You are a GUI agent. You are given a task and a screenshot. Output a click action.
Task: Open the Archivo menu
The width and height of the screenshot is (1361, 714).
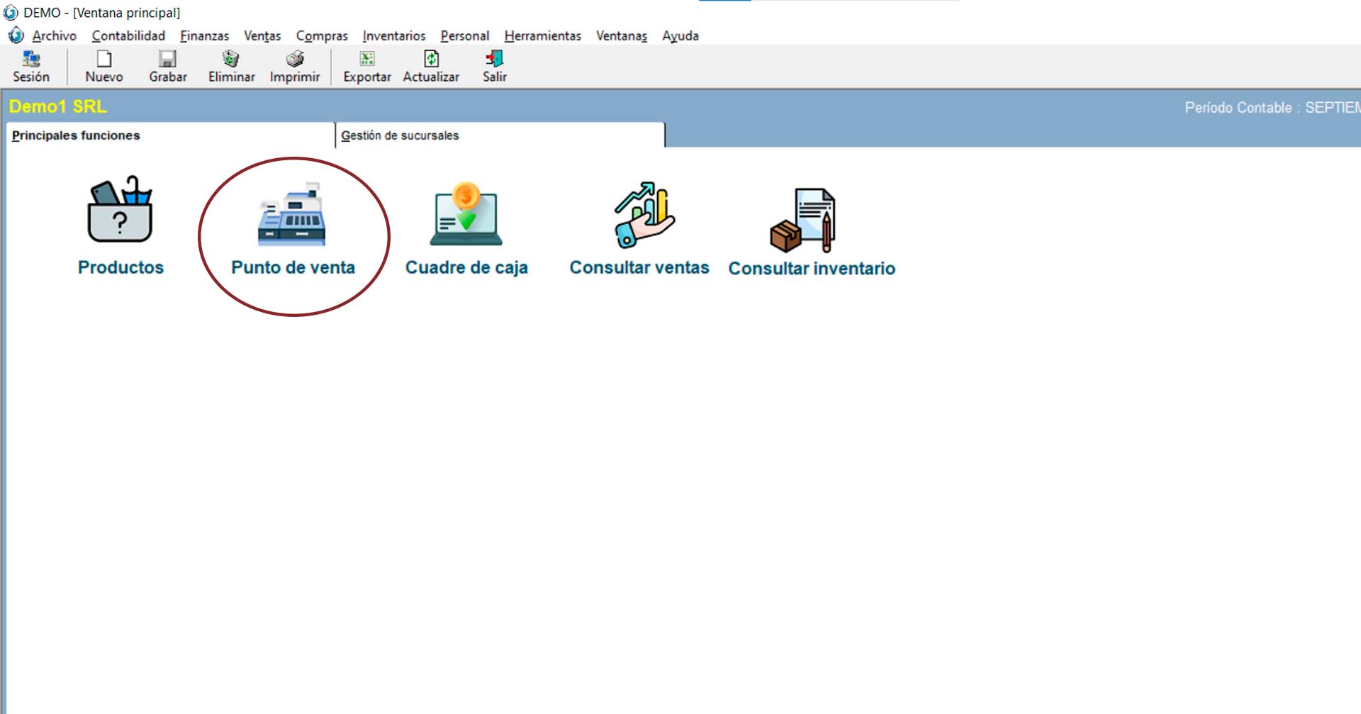pos(54,35)
